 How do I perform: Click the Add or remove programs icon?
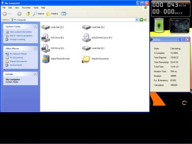click(x=7, y=36)
